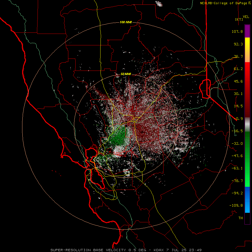Select the -47.6 velocity scale value
This screenshot has height=252, width=252.
[x=237, y=156]
